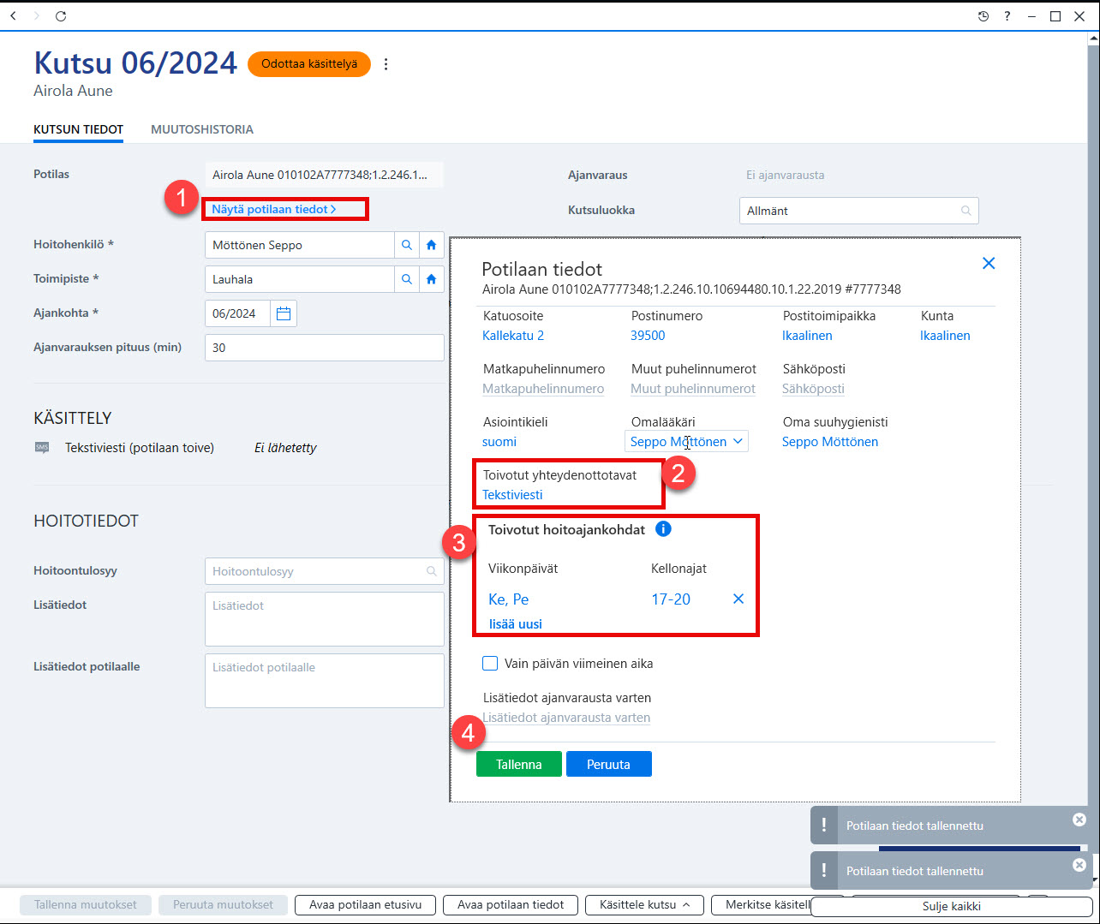This screenshot has height=924, width=1100.
Task: Click the lisää uusi link
Action: 516,623
